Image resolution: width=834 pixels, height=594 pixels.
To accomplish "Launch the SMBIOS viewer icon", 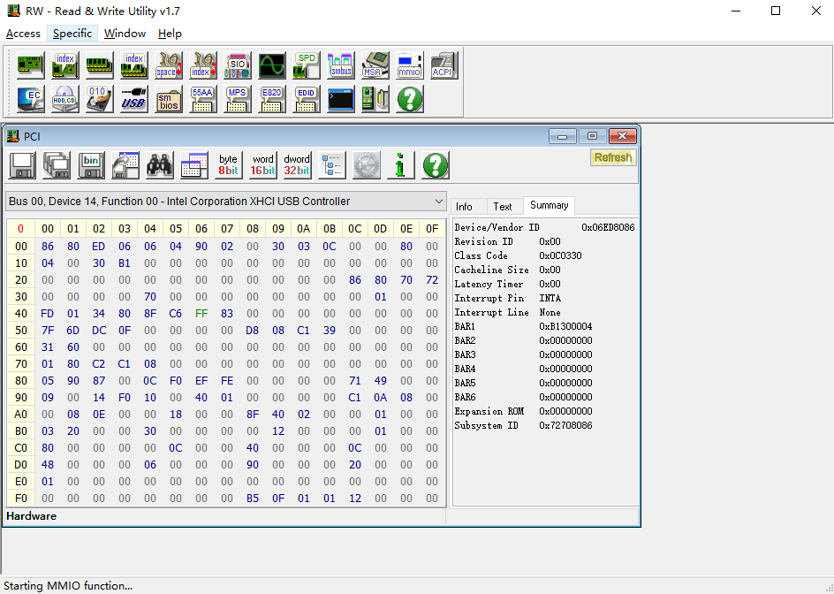I will 169,99.
